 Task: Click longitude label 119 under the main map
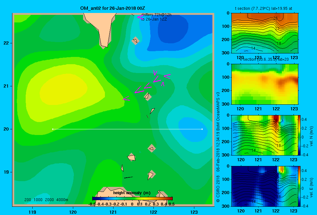pos(32,212)
